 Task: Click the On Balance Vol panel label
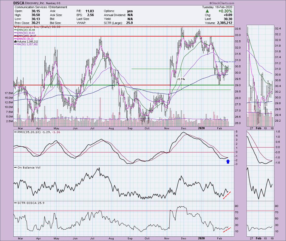pos(29,167)
